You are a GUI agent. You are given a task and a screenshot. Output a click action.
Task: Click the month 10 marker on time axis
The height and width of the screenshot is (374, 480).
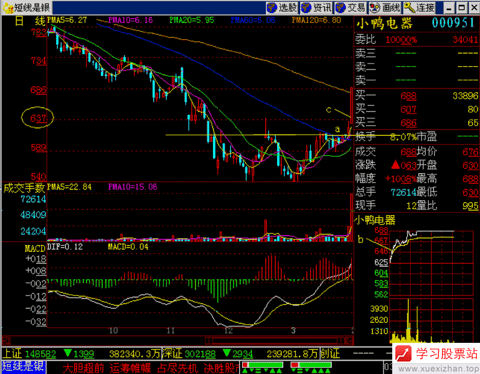pos(113,331)
